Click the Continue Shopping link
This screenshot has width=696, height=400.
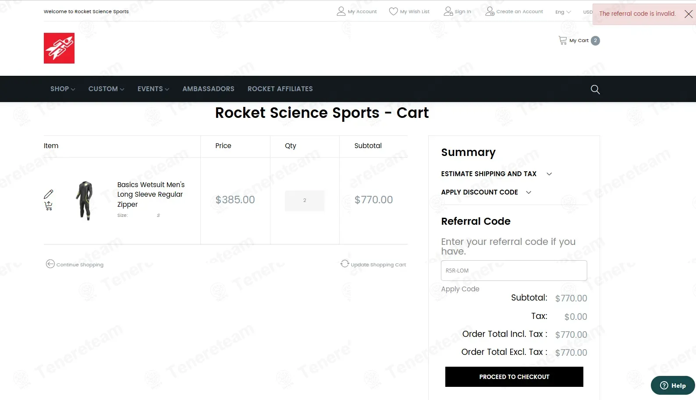point(80,265)
